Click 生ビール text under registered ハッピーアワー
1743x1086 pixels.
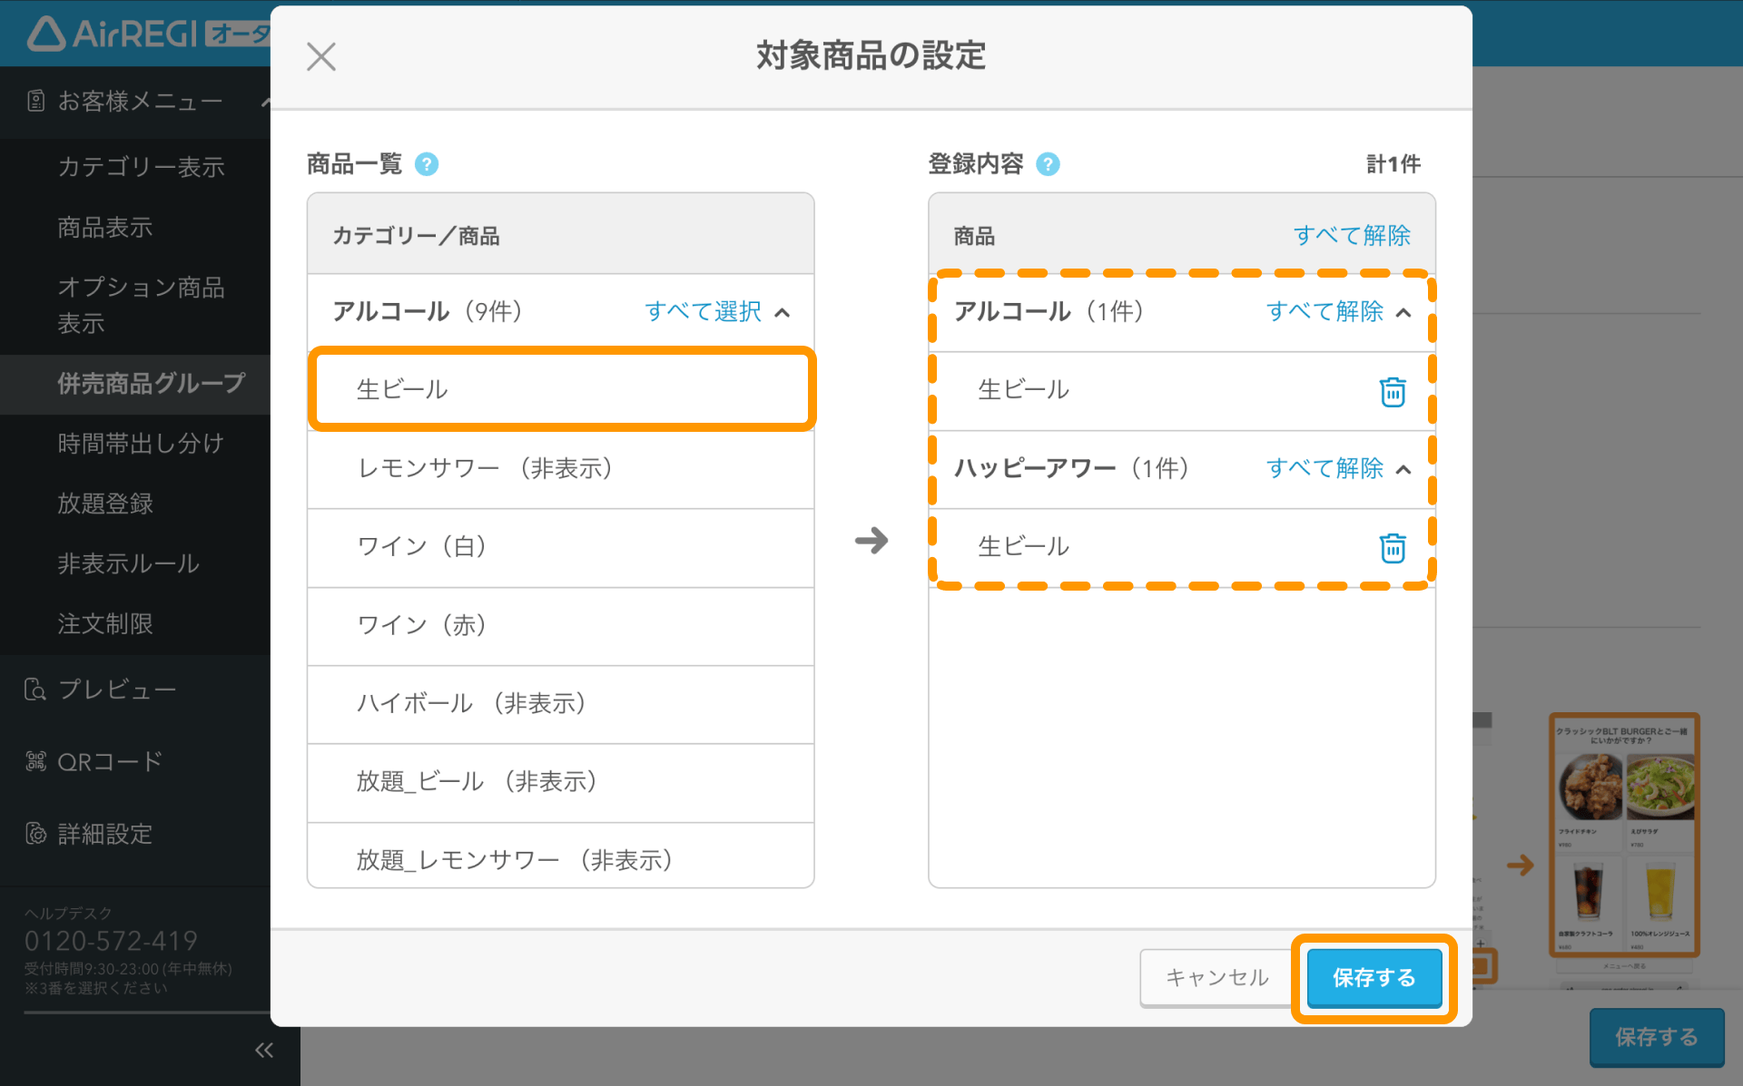pos(1023,547)
